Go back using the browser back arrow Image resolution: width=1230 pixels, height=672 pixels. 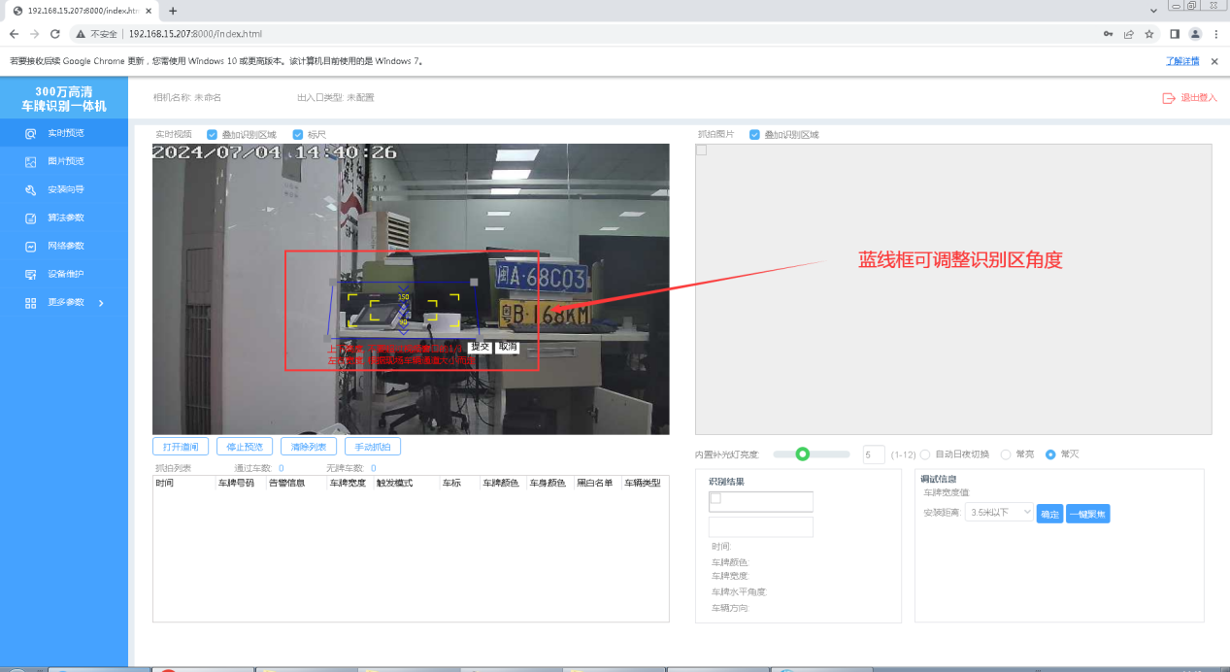(x=14, y=33)
